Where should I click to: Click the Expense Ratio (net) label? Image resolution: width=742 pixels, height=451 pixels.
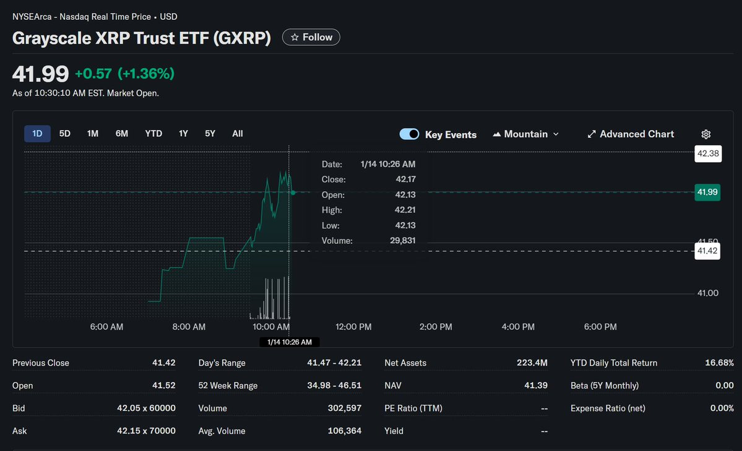(608, 408)
